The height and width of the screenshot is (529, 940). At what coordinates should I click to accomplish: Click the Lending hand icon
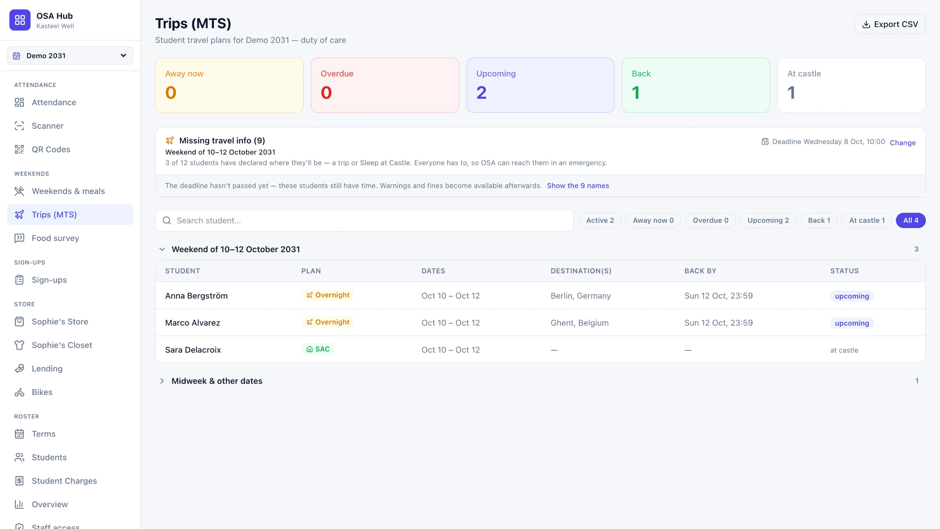tap(19, 369)
